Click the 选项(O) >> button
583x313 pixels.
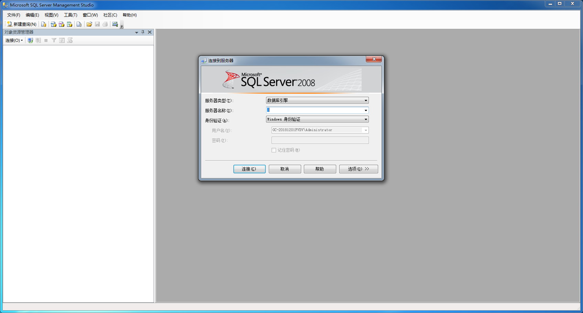(359, 169)
